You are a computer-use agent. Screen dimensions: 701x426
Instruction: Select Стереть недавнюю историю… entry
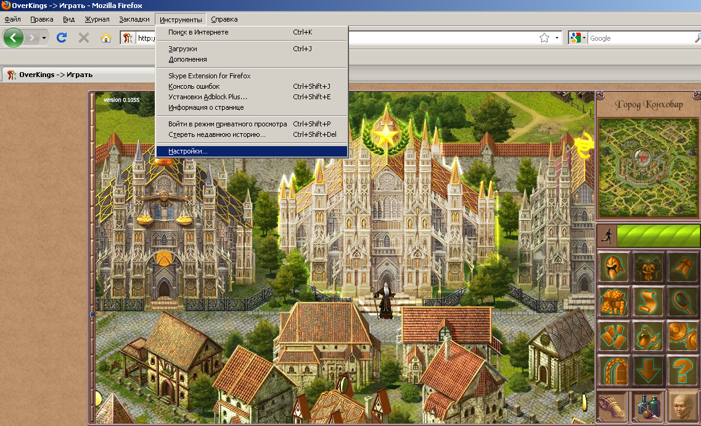[x=252, y=134]
